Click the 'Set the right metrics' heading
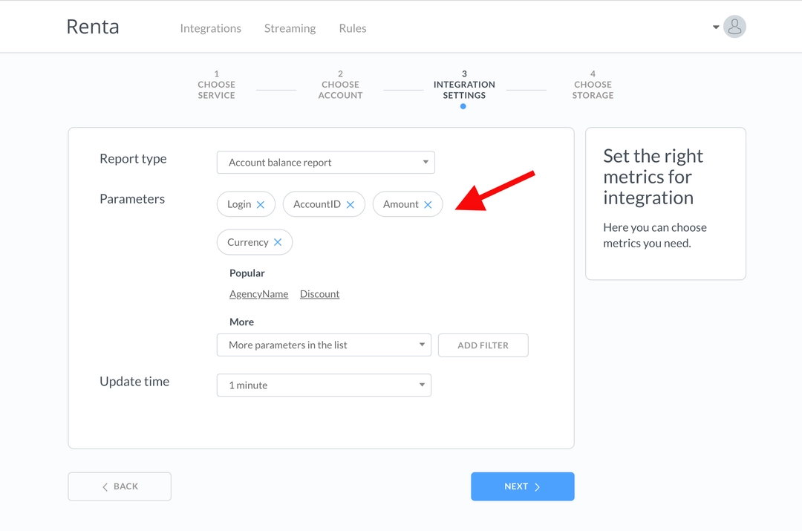 point(653,177)
